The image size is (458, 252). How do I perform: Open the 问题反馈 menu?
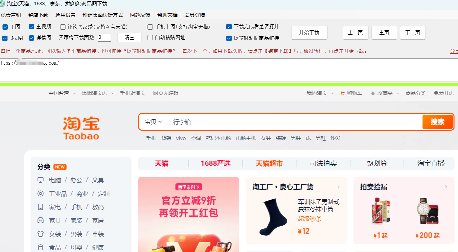(140, 15)
